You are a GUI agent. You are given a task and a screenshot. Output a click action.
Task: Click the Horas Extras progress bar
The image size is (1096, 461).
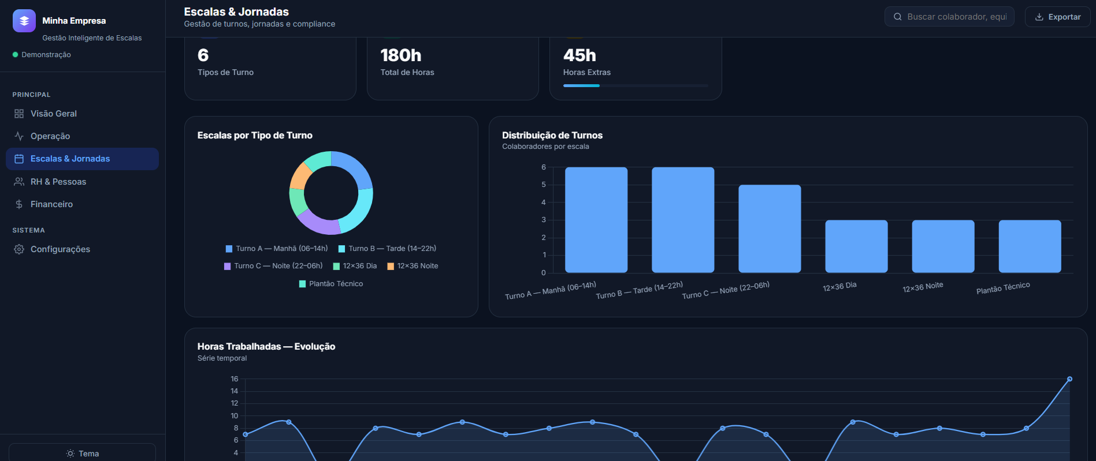pyautogui.click(x=636, y=85)
